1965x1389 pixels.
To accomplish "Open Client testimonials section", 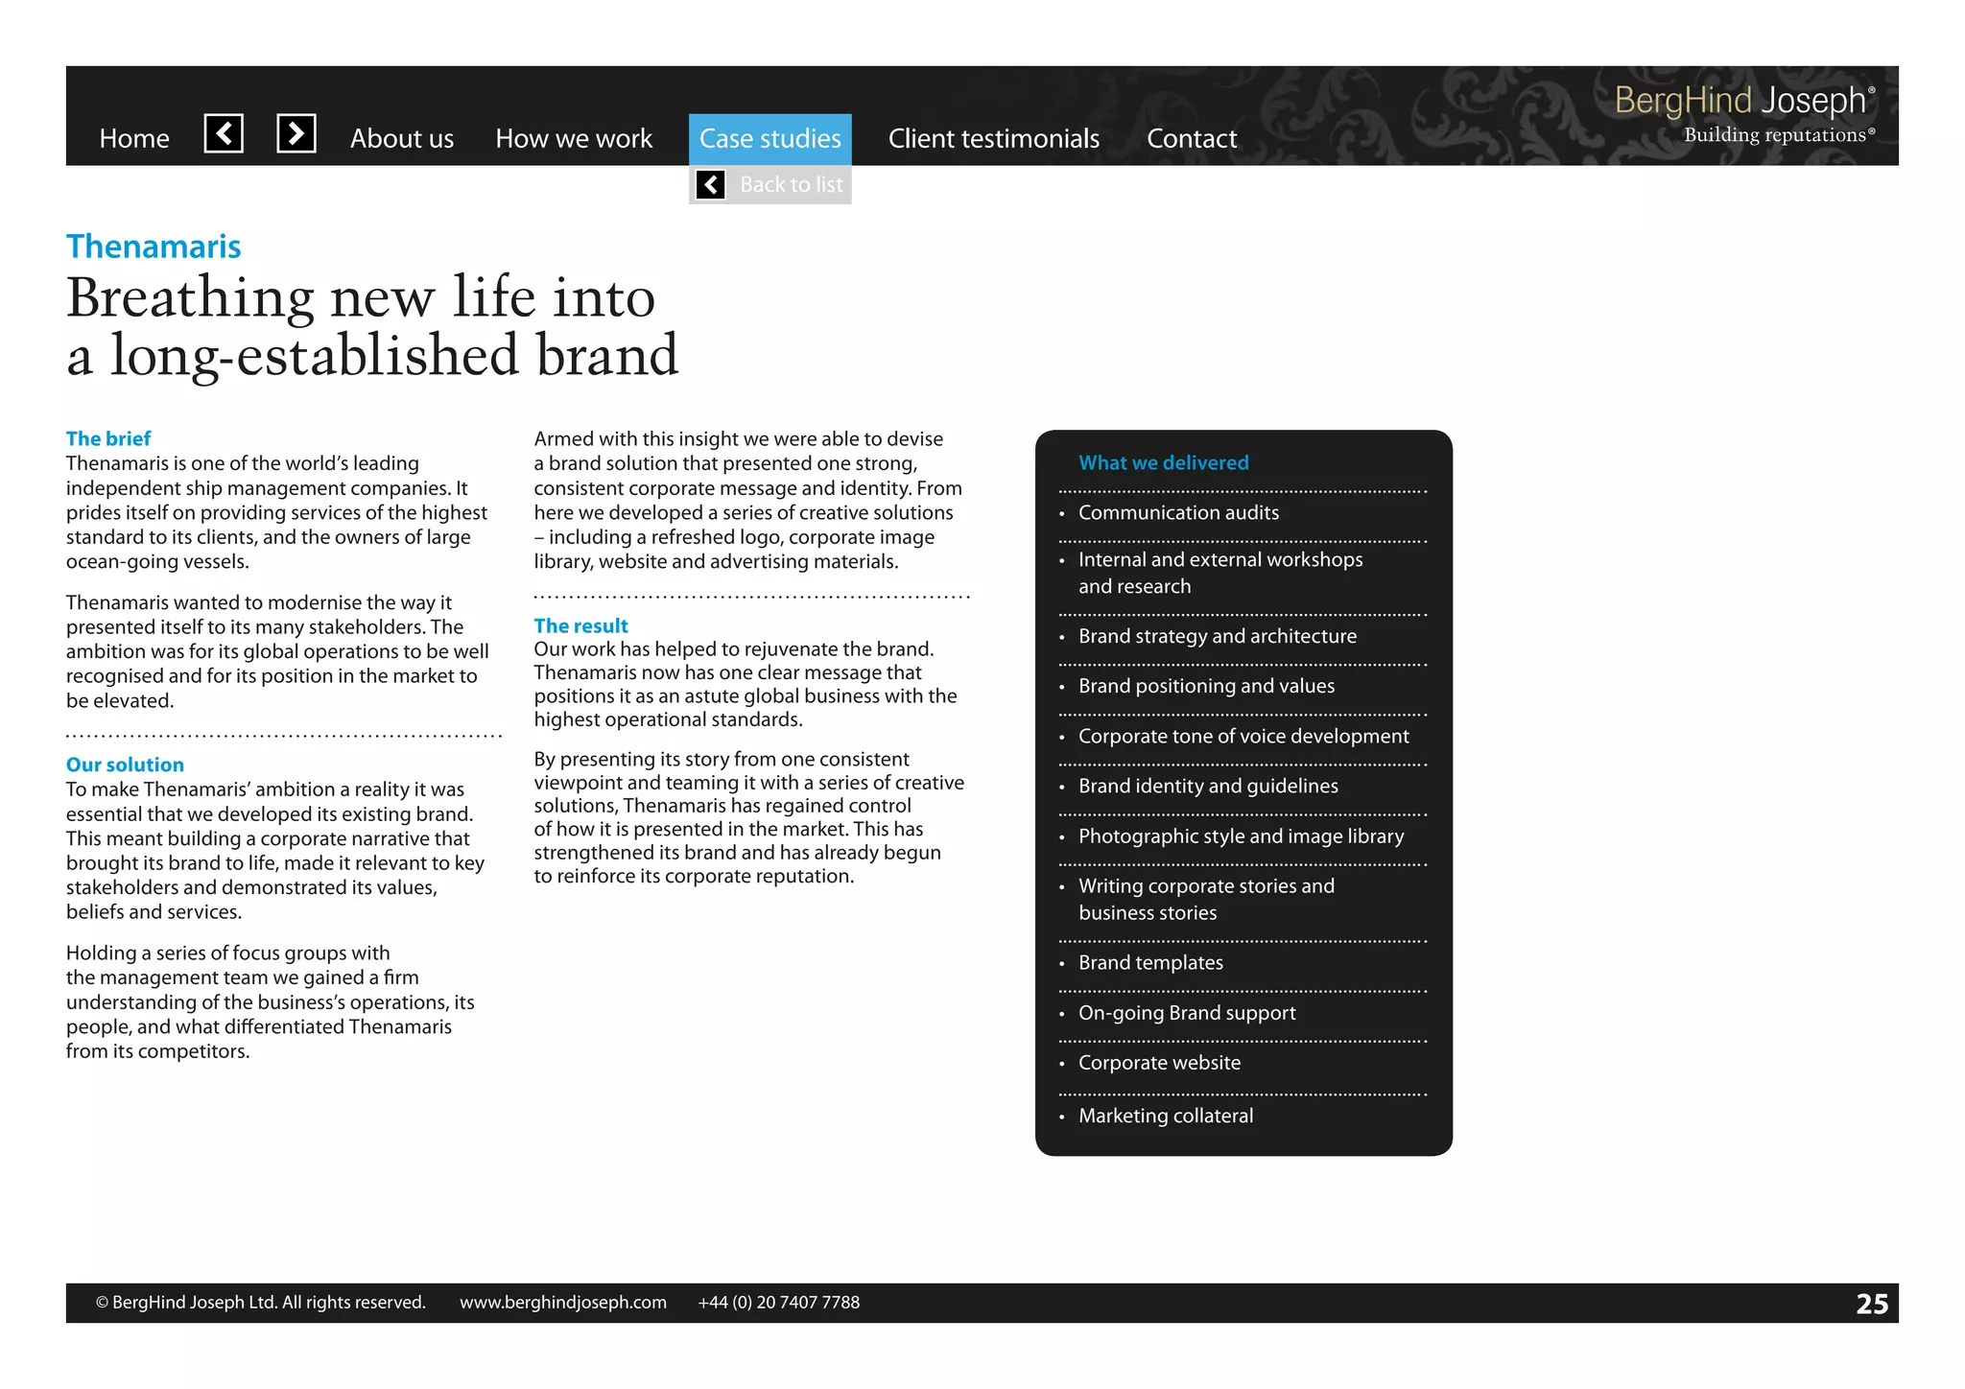I will click(993, 139).
